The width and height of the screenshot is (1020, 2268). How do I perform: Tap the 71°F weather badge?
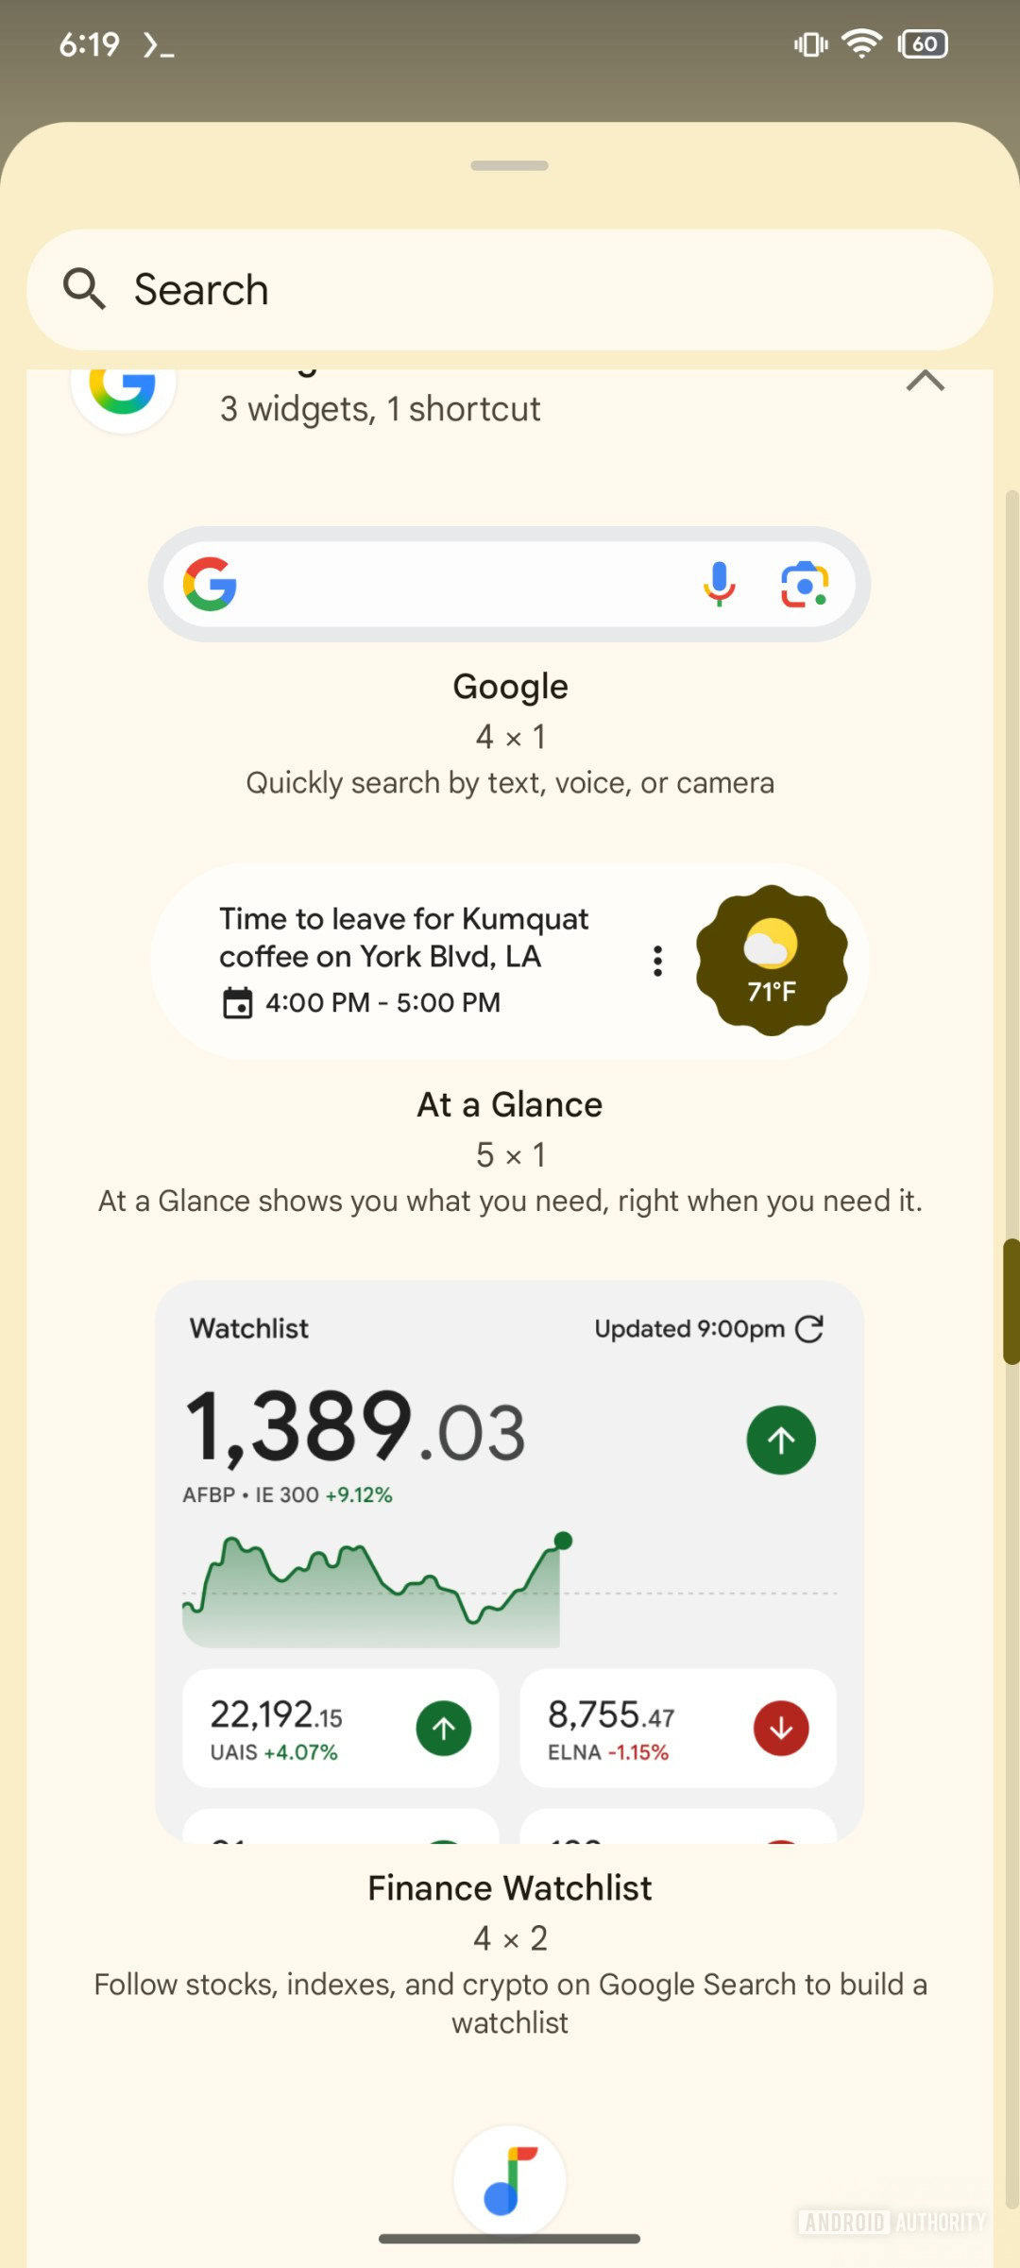pos(772,961)
